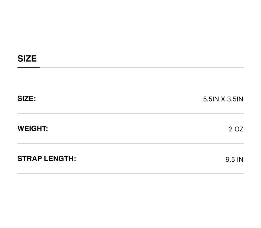The image size is (261, 228).
Task: Click the black underline beneath SIZE tab
Action: tap(29, 67)
